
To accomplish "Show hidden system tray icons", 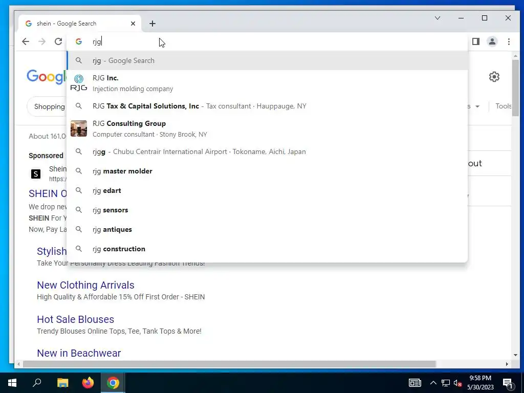I will point(433,383).
